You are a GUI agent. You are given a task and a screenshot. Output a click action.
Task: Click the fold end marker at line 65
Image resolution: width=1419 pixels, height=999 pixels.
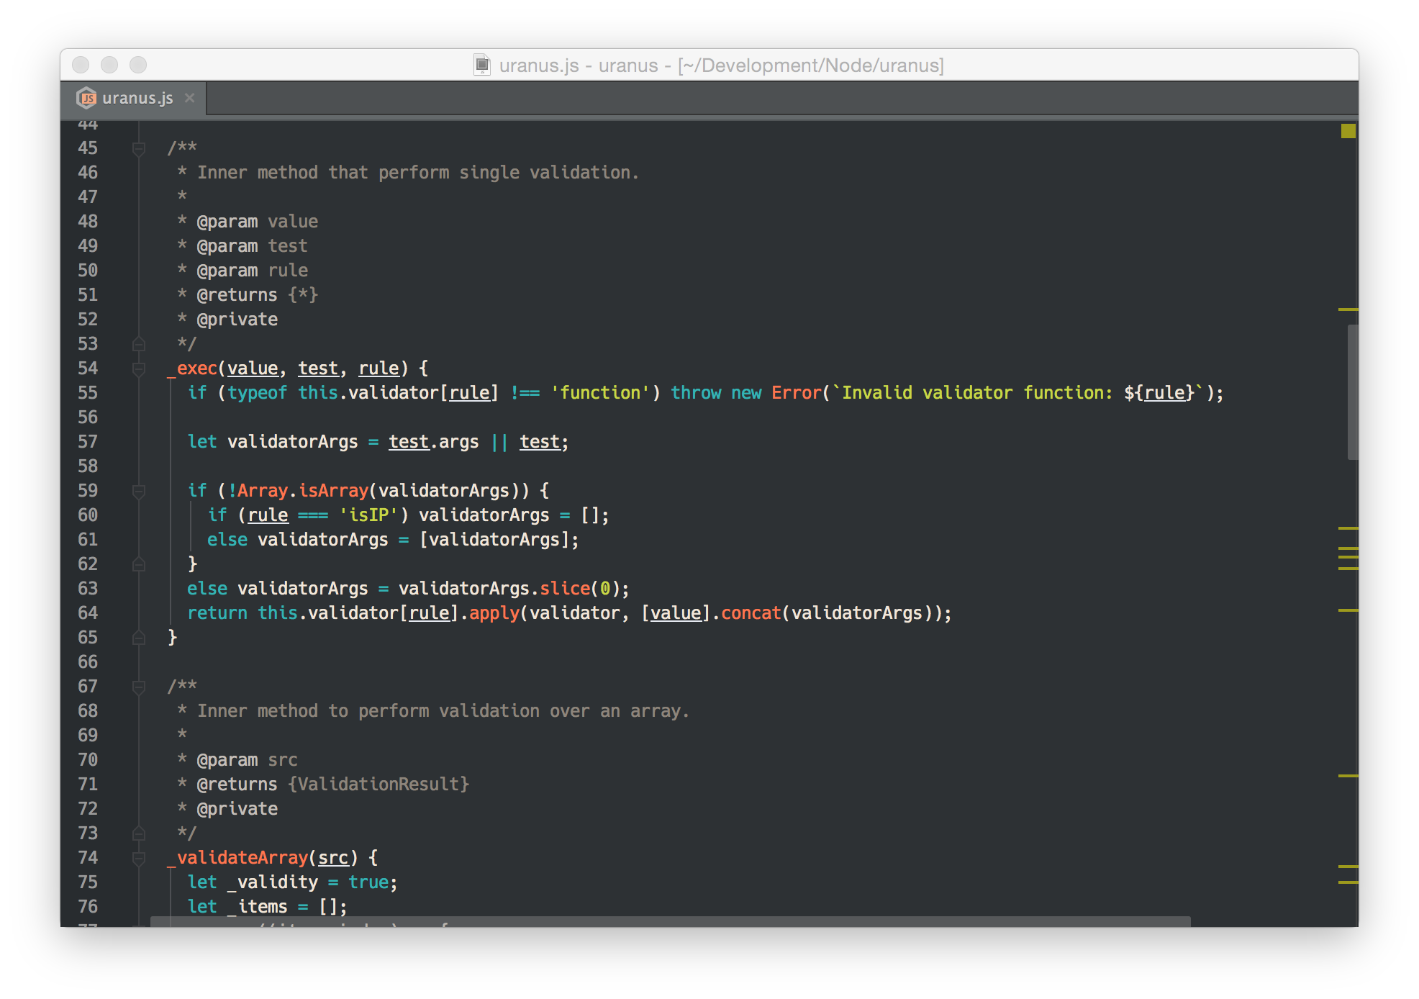pos(139,638)
